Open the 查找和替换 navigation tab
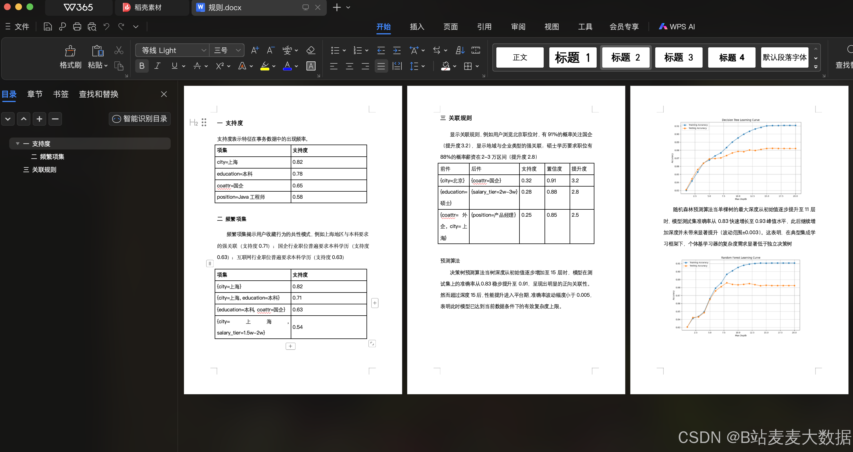This screenshot has width=853, height=452. [98, 94]
